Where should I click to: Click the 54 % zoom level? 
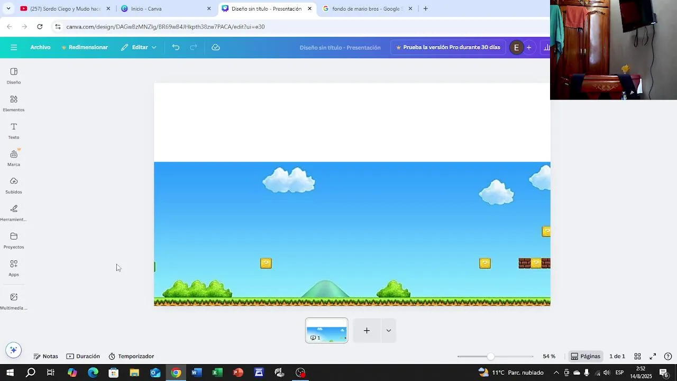point(549,357)
